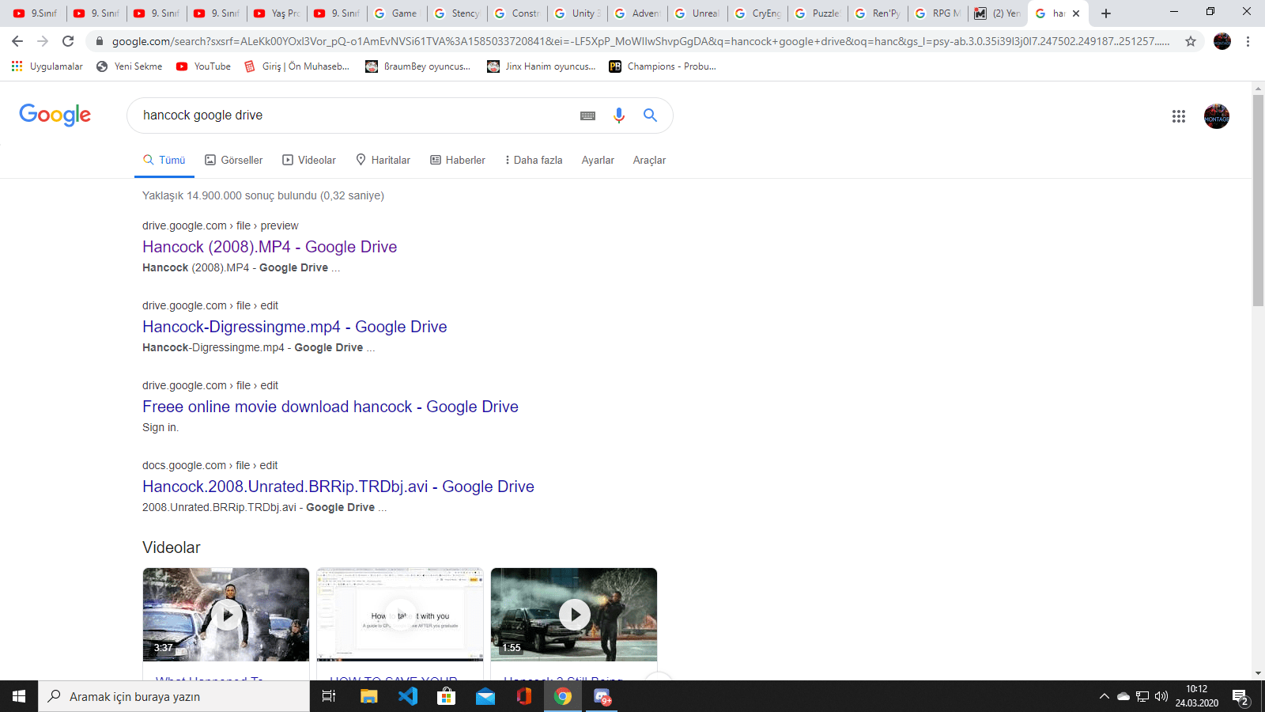This screenshot has width=1265, height=712.
Task: Open the Windows notification center
Action: [x=1240, y=697]
